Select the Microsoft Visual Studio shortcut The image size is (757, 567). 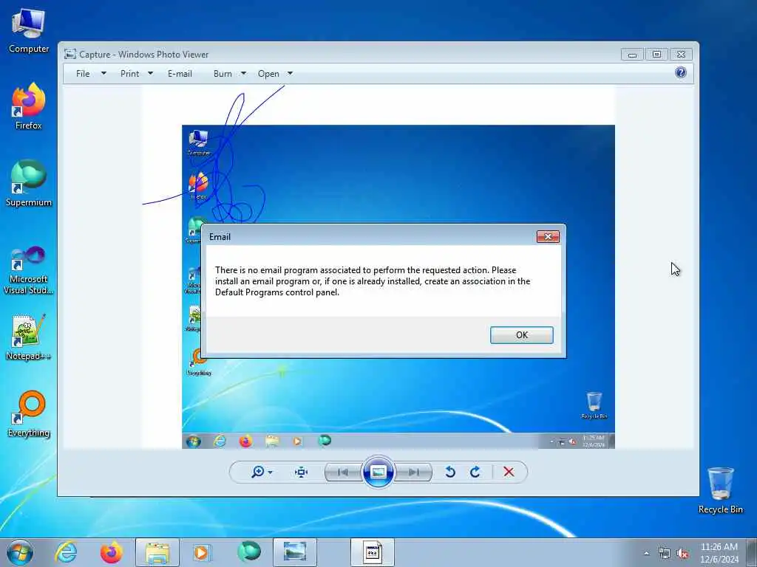pyautogui.click(x=29, y=270)
